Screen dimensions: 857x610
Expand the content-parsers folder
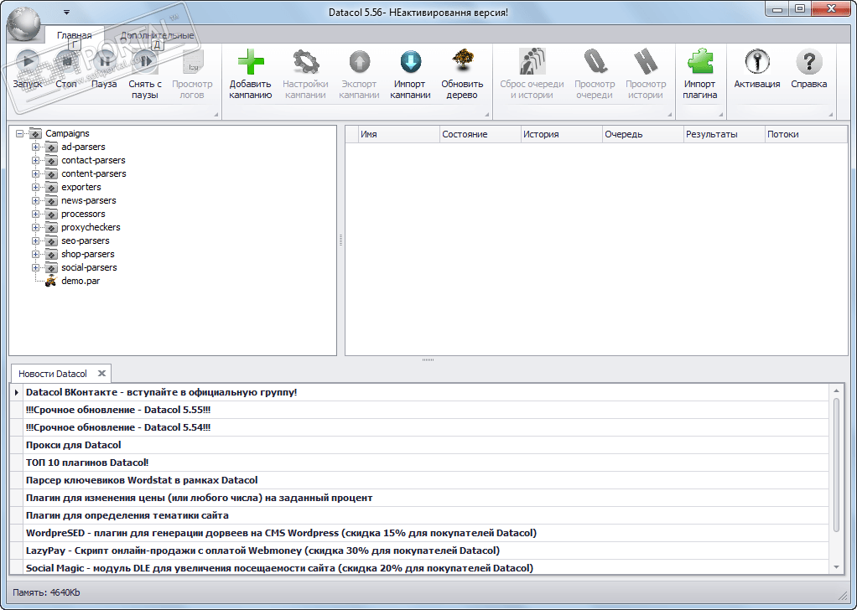(35, 173)
